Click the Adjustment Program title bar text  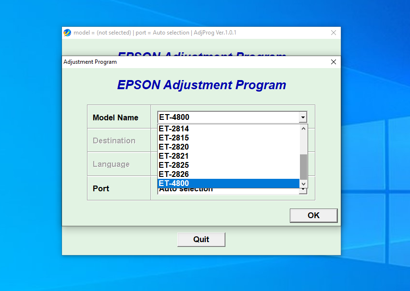click(89, 62)
